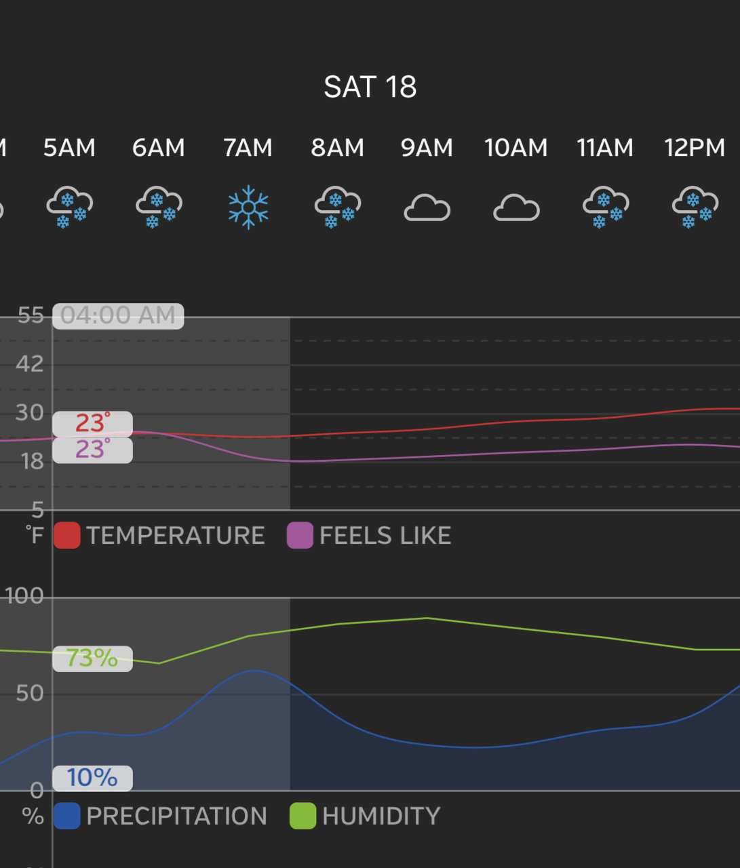Screen dimensions: 740x868
Task: Tap the 5AM snow cloud icon
Action: click(x=69, y=208)
